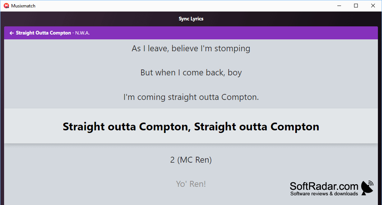The height and width of the screenshot is (205, 382).
Task: Minimize the Musixmatch window
Action: coord(339,6)
